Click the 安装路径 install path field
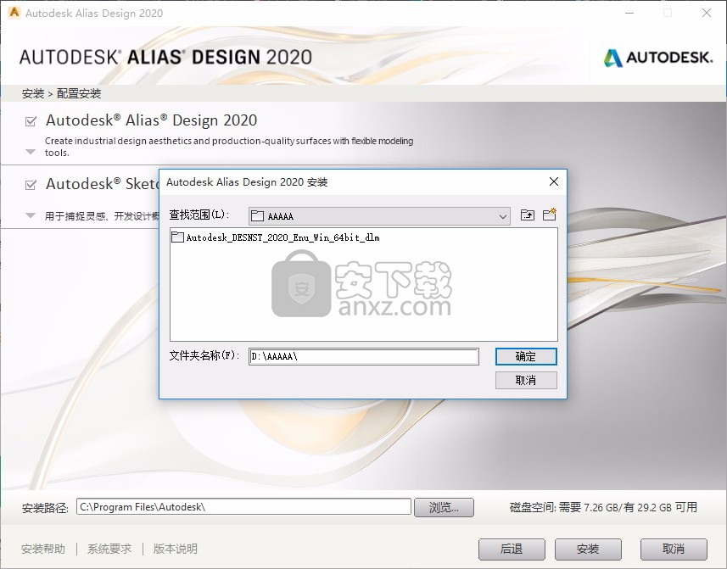 (243, 506)
